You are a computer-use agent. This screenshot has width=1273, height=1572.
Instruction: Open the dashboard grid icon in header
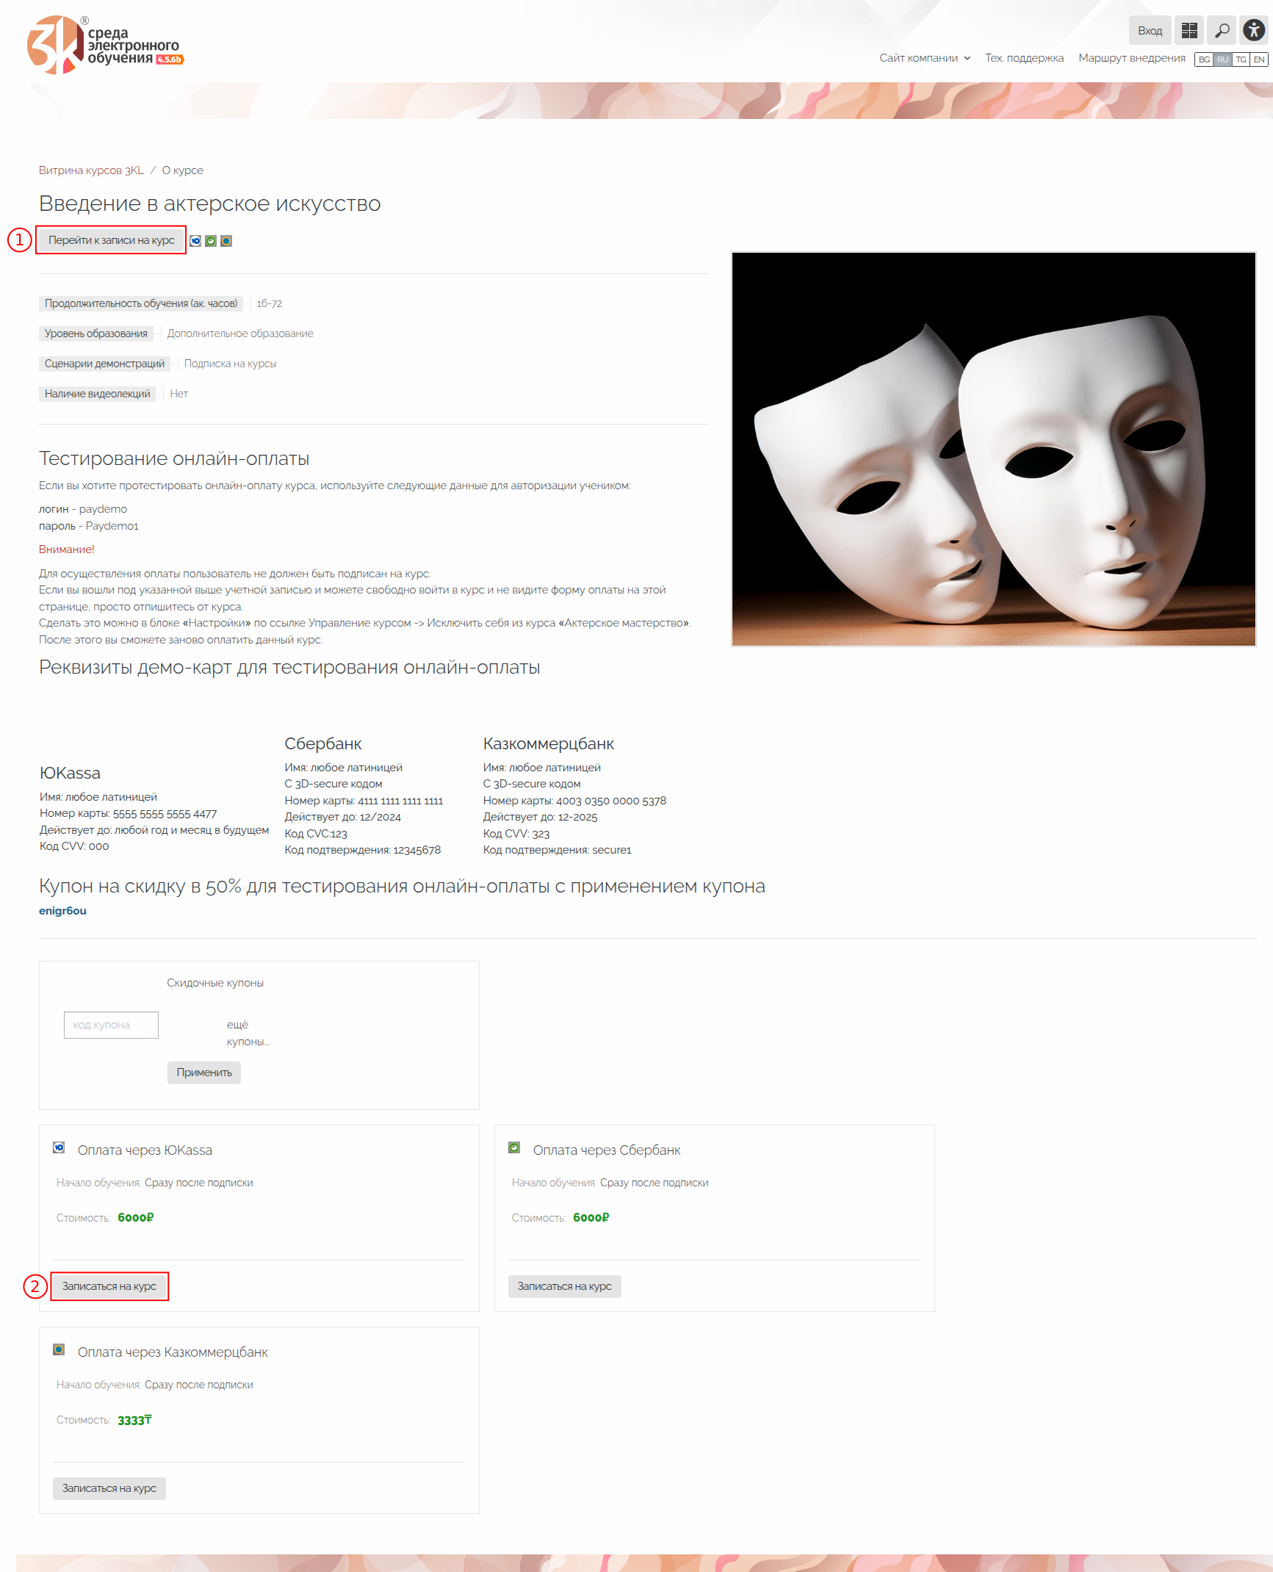coord(1189,30)
